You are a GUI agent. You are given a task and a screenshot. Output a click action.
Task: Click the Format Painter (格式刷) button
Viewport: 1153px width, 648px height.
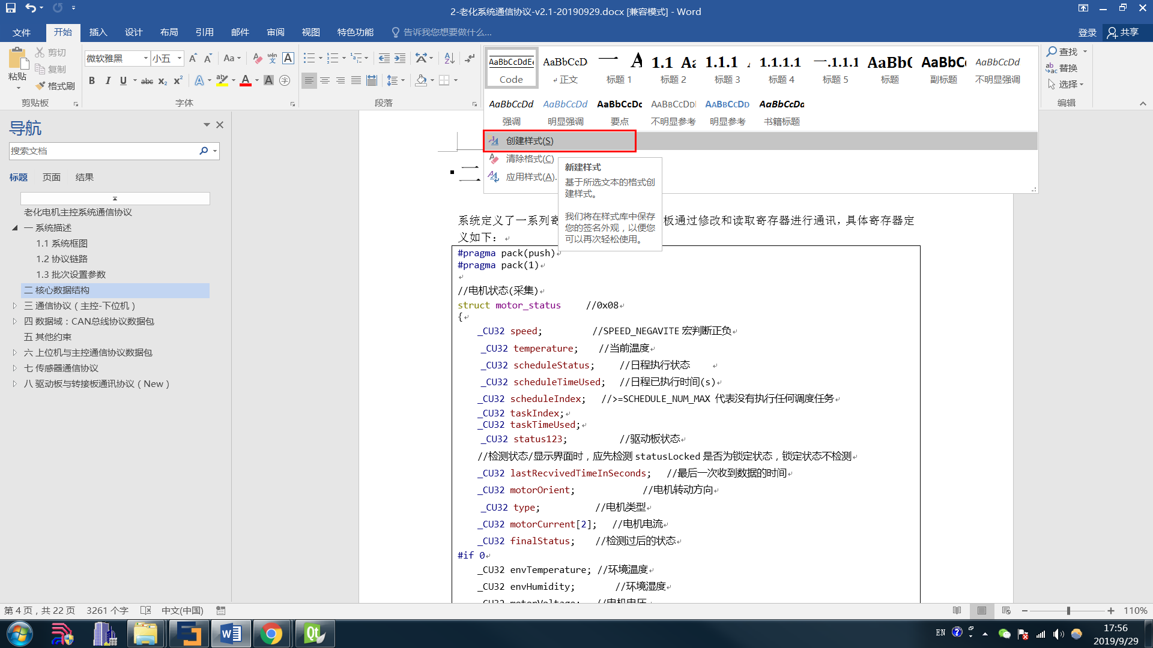point(55,86)
